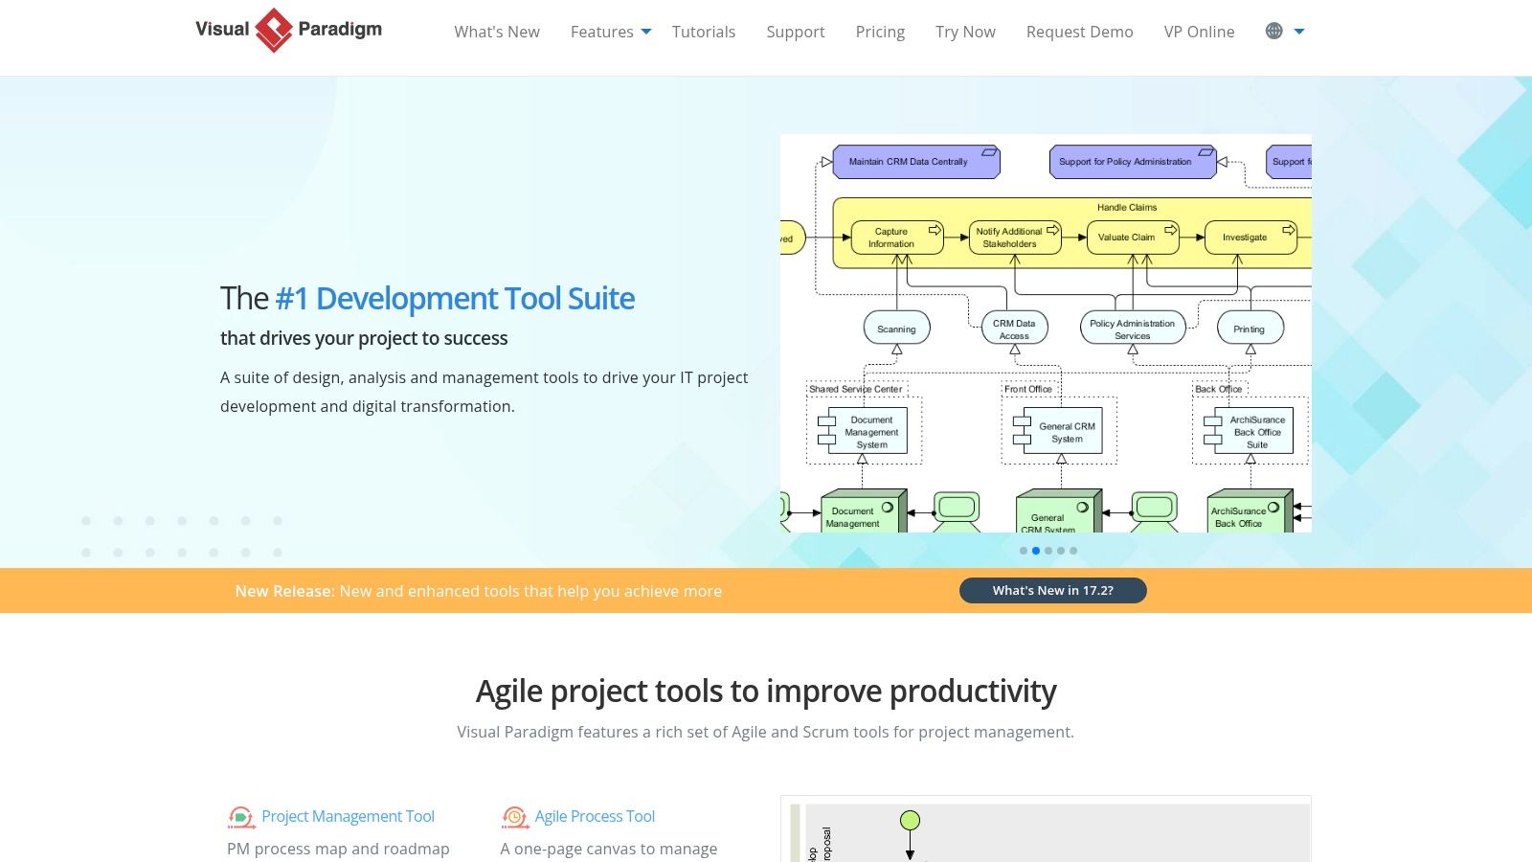The width and height of the screenshot is (1532, 862).
Task: Click the Visual Paradigm logo
Action: point(288,30)
